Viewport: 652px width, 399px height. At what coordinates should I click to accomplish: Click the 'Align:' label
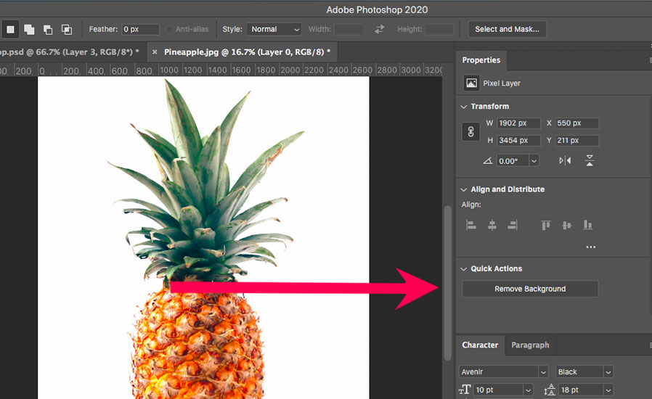pyautogui.click(x=471, y=205)
